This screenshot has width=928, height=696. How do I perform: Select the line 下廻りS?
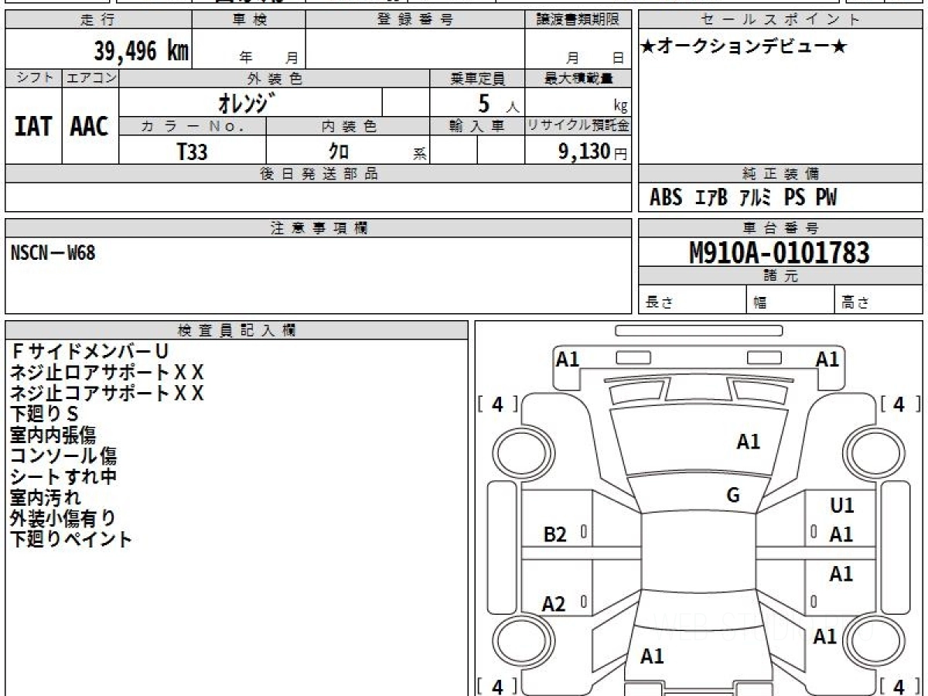[45, 415]
